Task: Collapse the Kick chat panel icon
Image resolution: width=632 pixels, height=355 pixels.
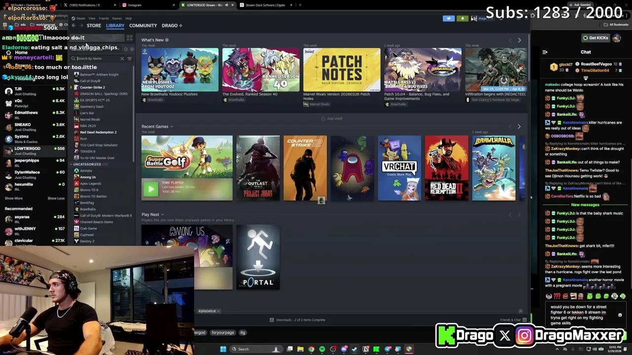Action: tap(545, 52)
